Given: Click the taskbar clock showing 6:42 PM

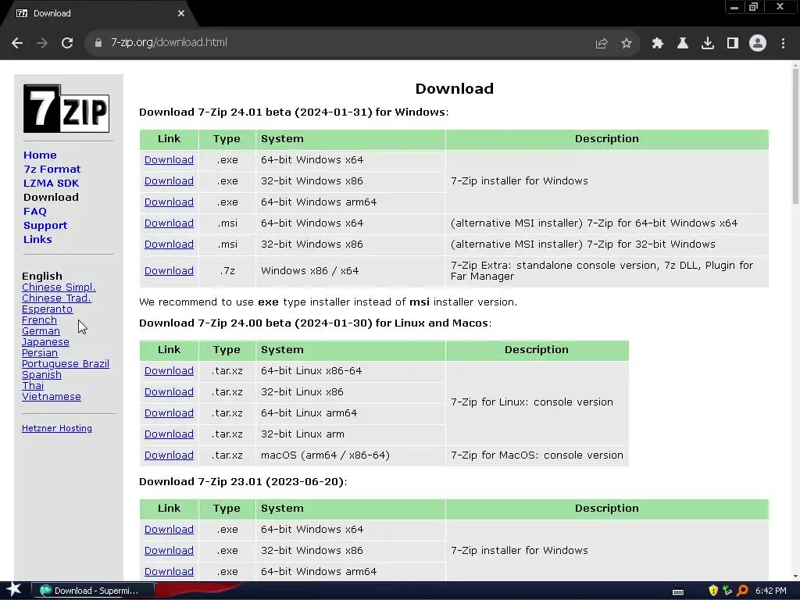Looking at the screenshot, I should click(771, 591).
